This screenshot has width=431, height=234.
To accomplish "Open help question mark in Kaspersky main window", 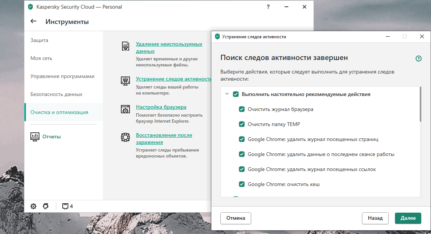I will tap(268, 7).
